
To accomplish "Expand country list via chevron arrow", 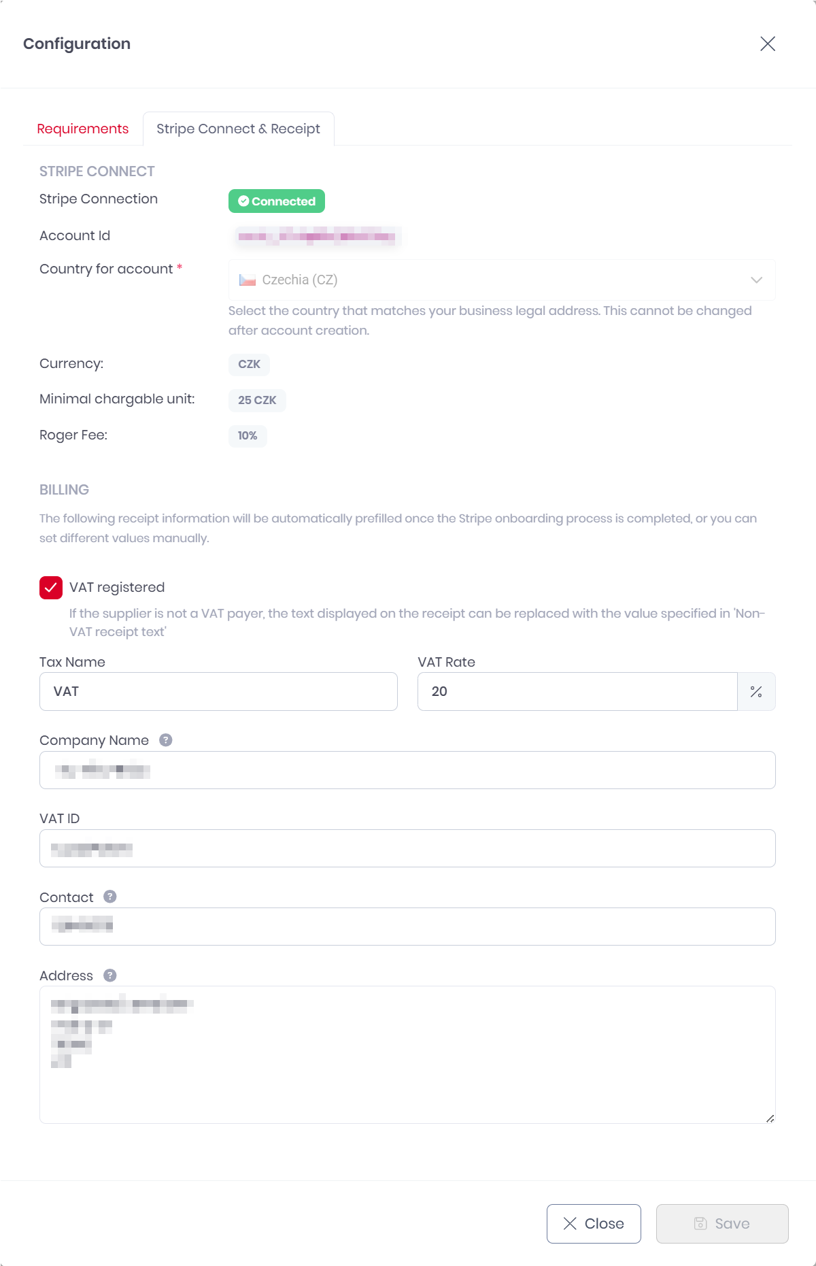I will click(x=756, y=280).
